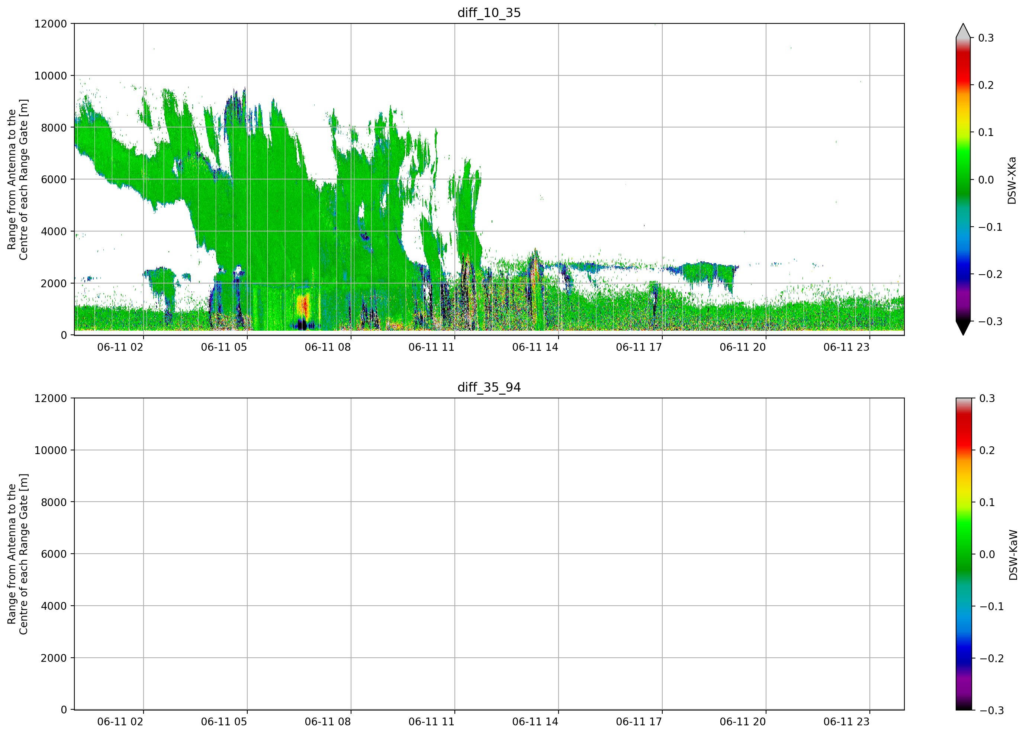Select the 10000 y-tick in the diff_10_35 plot
Viewport: 1026px width, 735px height.
tap(51, 75)
